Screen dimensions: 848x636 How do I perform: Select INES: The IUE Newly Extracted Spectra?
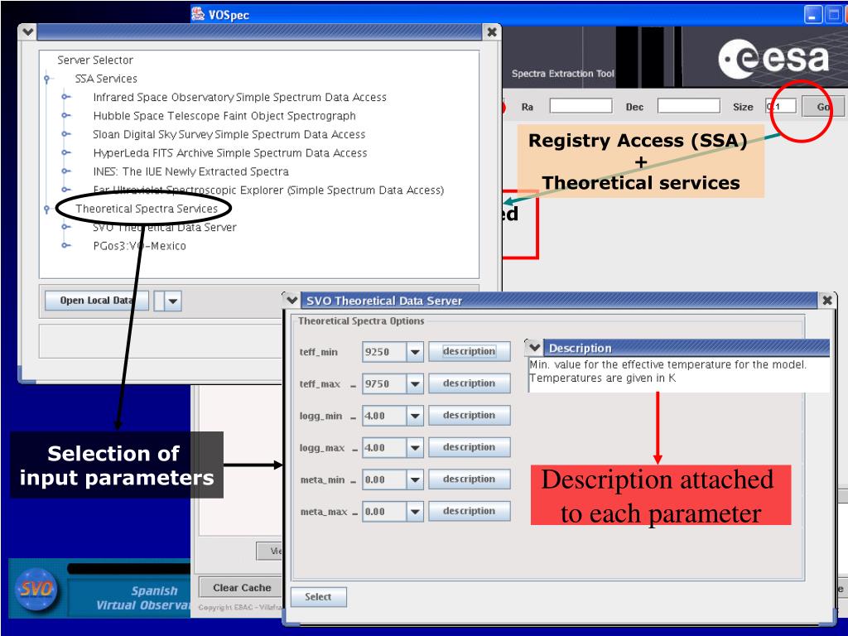tap(190, 171)
